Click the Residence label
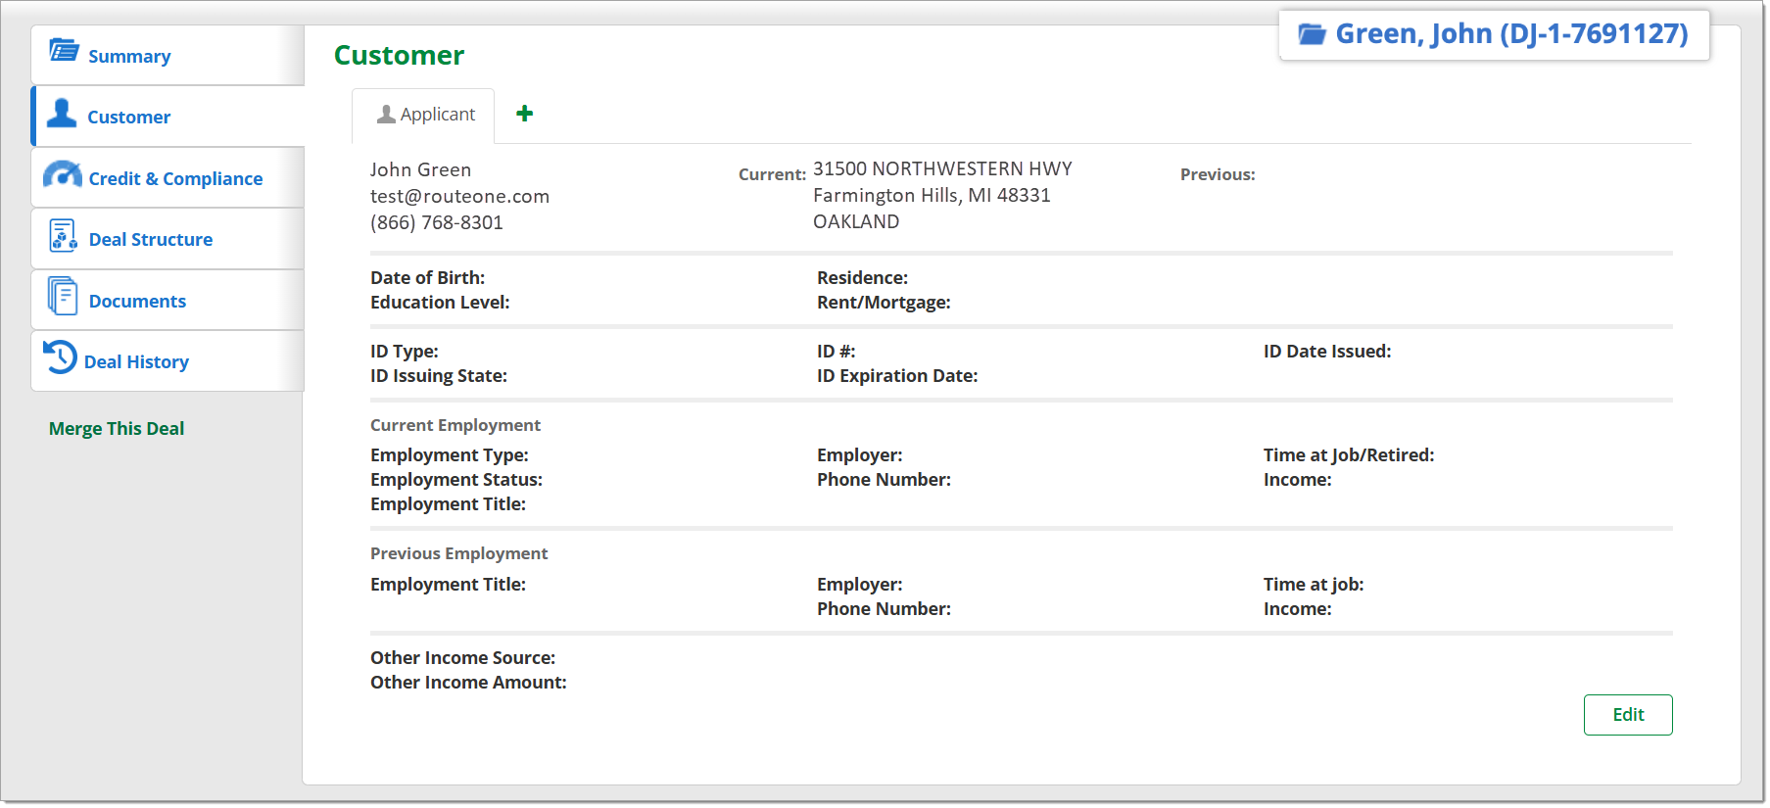This screenshot has height=808, width=1770. pos(862,278)
